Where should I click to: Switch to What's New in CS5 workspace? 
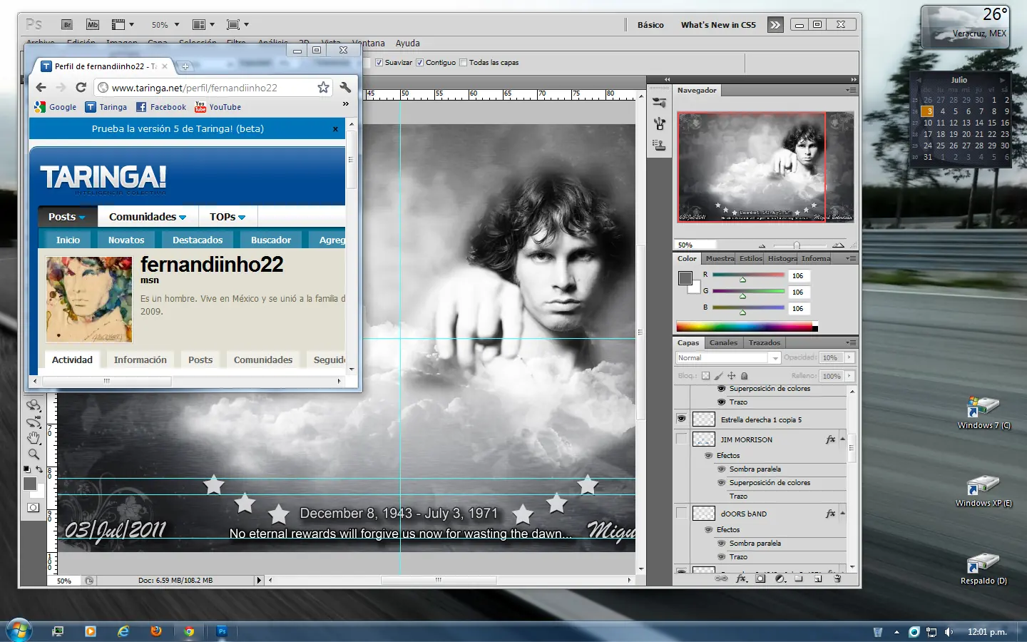(x=718, y=25)
